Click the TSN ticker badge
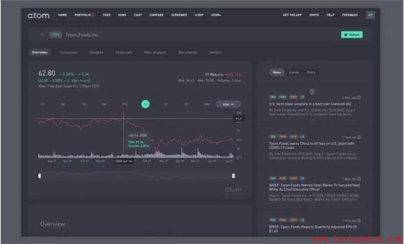Viewport: 404px width, 244px height. pyautogui.click(x=55, y=35)
